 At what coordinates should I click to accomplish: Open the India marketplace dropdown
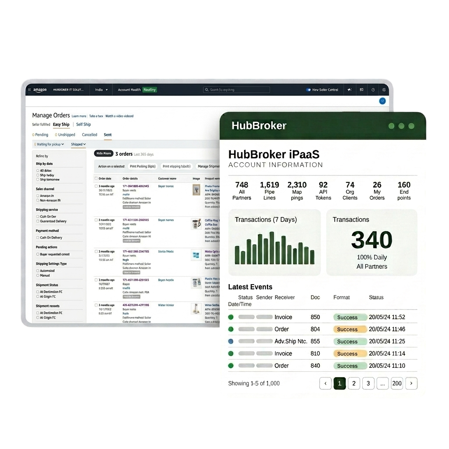click(x=101, y=89)
